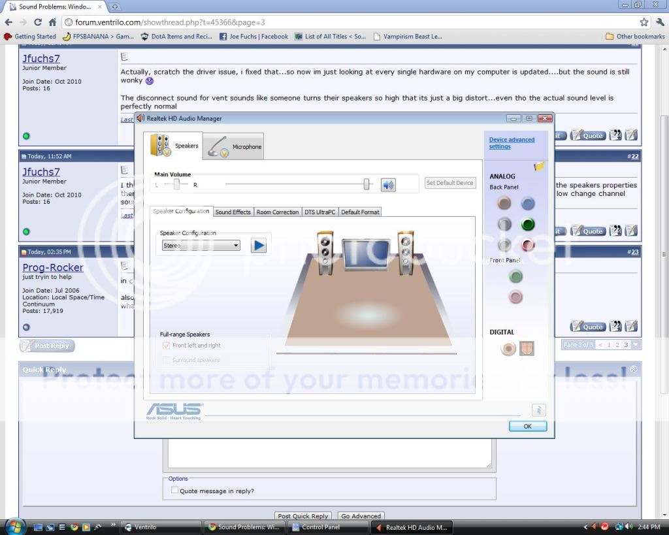
Task: Mute main volume with the speaker button
Action: [x=388, y=185]
